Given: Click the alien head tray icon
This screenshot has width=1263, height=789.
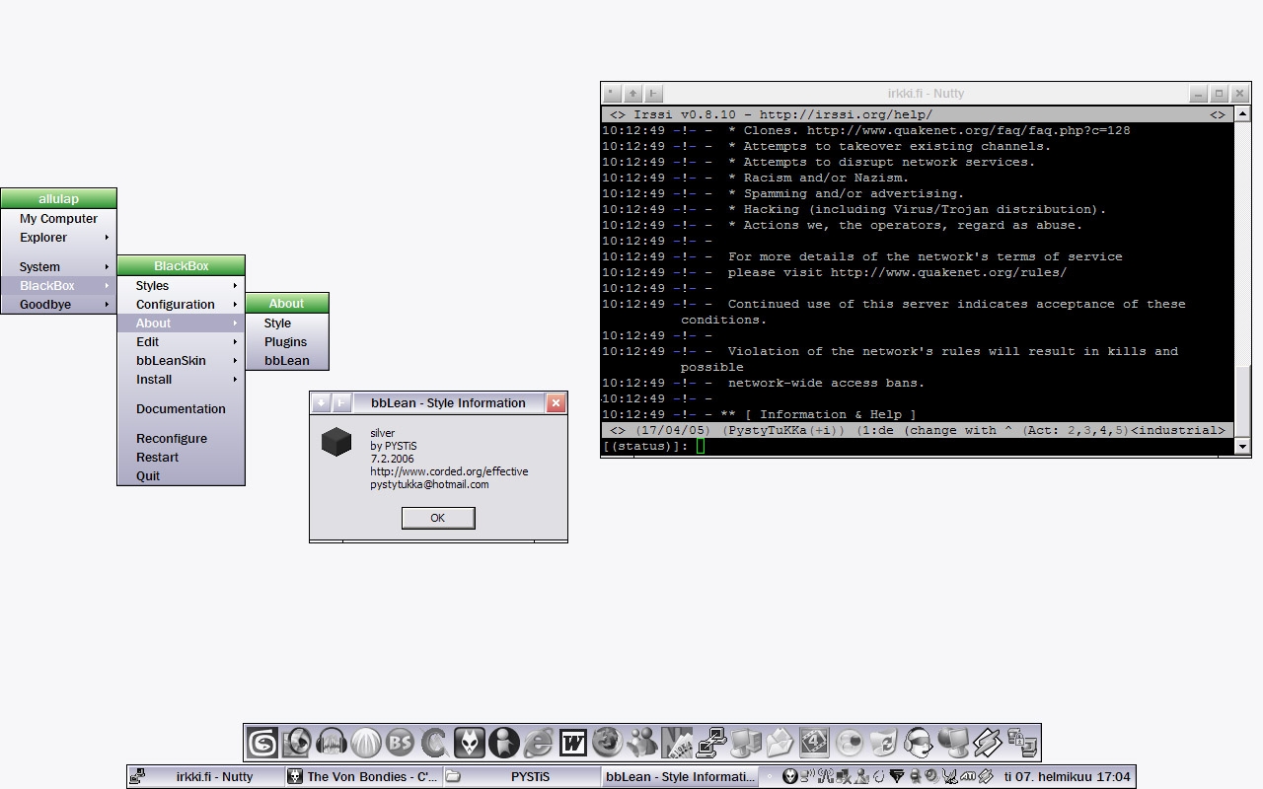Looking at the screenshot, I should coord(790,776).
